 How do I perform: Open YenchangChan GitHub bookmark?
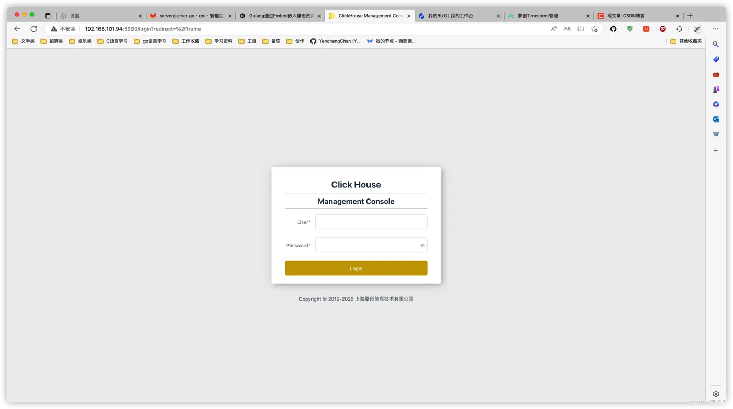[336, 41]
